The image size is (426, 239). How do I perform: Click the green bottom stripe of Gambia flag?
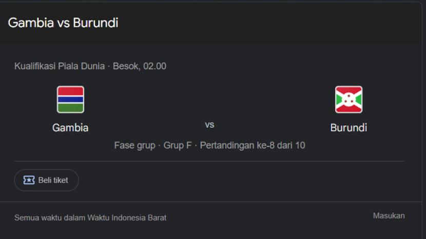[x=70, y=107]
